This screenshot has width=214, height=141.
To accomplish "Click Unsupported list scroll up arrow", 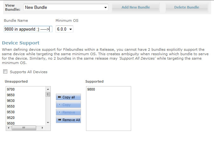I will pyautogui.click(x=48, y=89).
